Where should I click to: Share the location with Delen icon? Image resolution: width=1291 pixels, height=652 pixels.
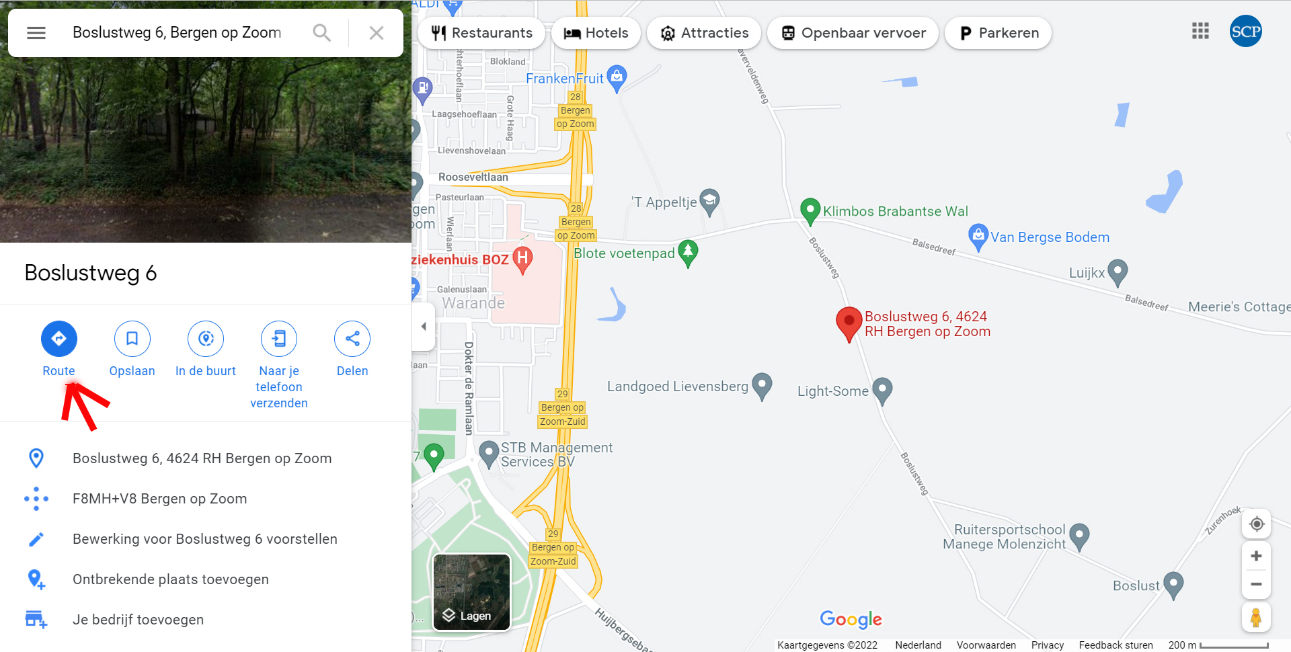click(x=352, y=338)
